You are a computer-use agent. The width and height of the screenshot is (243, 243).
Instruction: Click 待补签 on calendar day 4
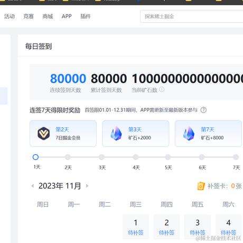click(228, 233)
